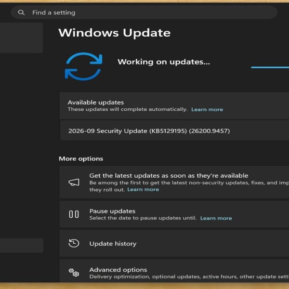Open Advanced options
Screen dimensions: 289x289
[174, 271]
